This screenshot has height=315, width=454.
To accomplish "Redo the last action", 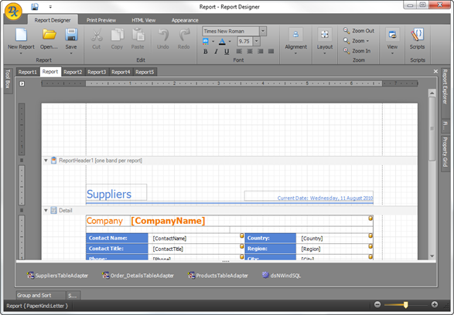I will pyautogui.click(x=184, y=35).
